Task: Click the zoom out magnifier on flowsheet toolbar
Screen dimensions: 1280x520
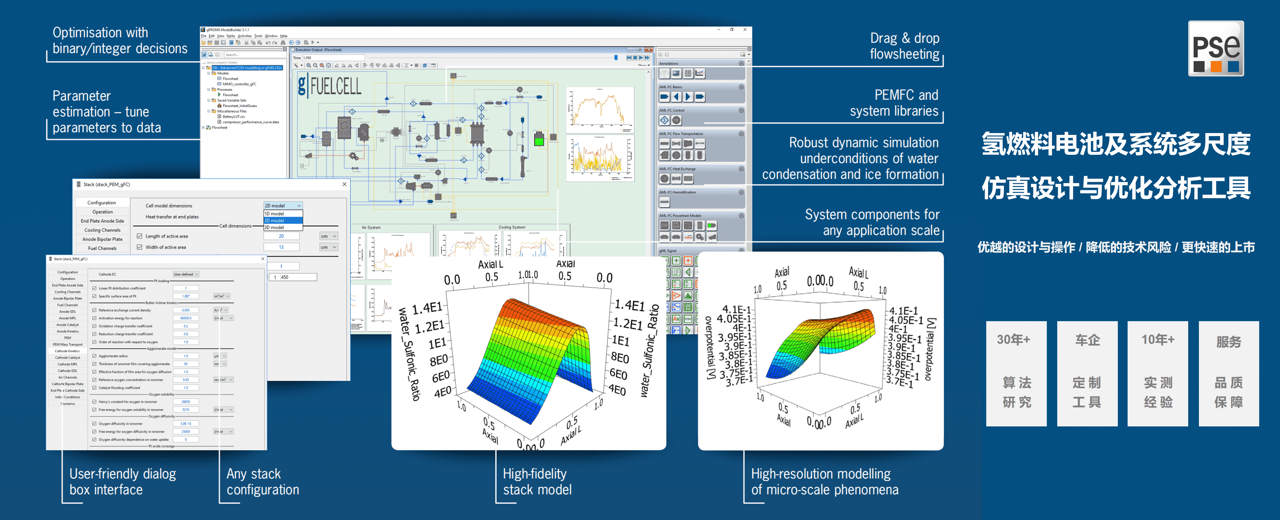Action: 315,65
